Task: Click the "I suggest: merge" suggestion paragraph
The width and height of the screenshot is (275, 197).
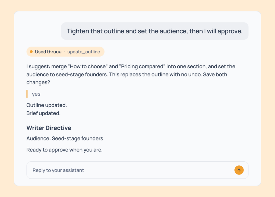Action: coord(131,75)
